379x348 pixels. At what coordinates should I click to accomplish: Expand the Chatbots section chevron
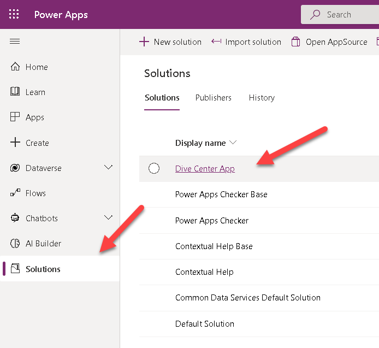coord(108,217)
